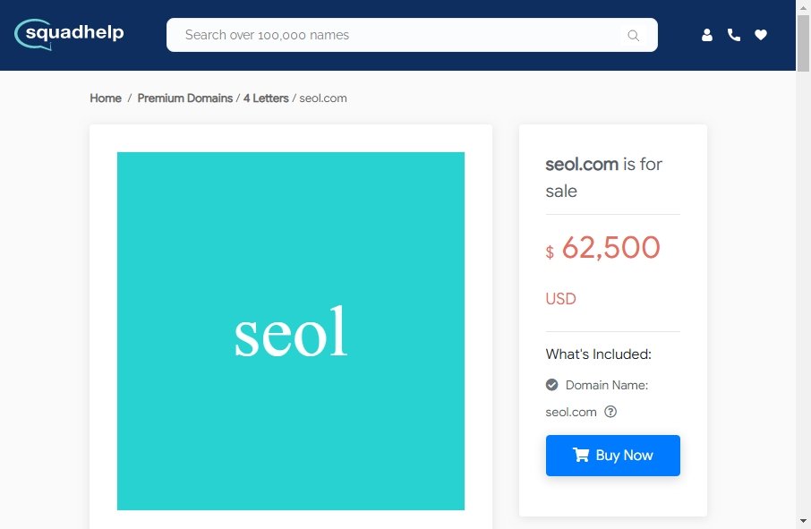Click the checkmark icon beside Domain Name
This screenshot has width=811, height=529.
[x=552, y=385]
